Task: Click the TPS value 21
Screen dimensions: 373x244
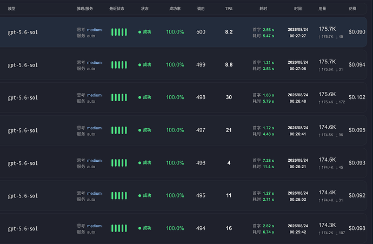Action: point(229,130)
